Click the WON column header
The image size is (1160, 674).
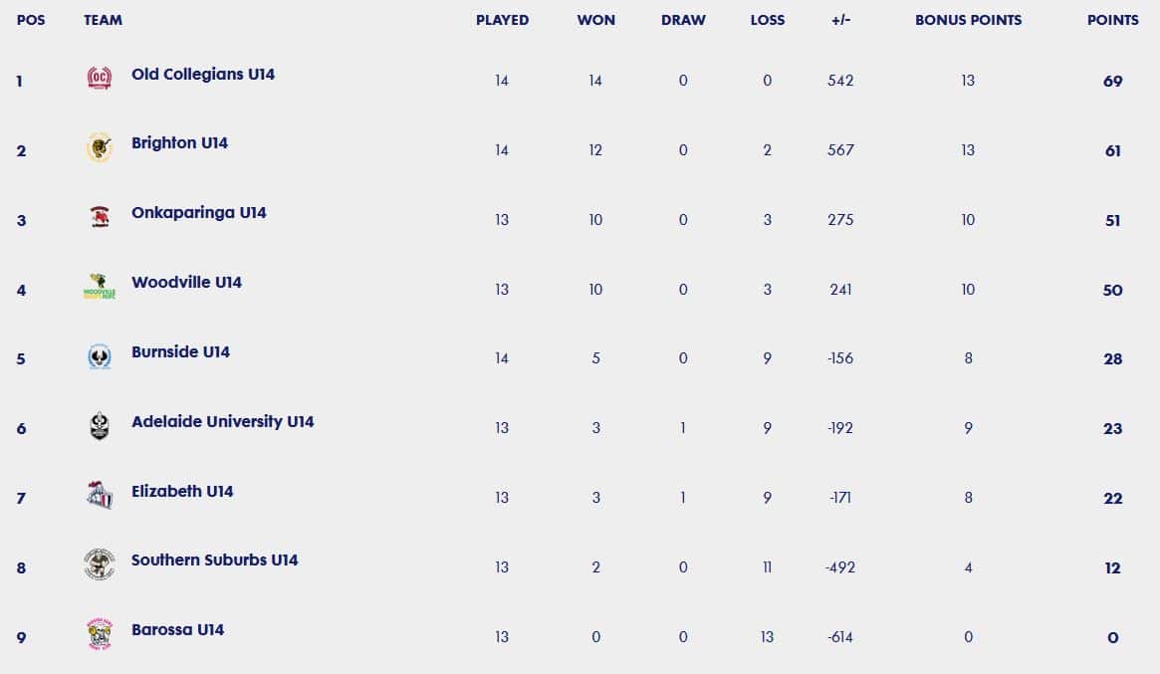(595, 20)
